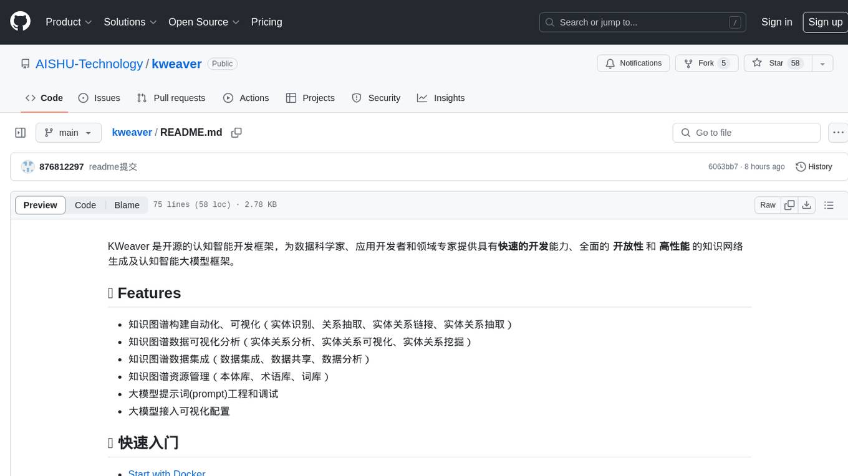Open the kweaver repository link in title
This screenshot has width=848, height=476.
coord(176,64)
